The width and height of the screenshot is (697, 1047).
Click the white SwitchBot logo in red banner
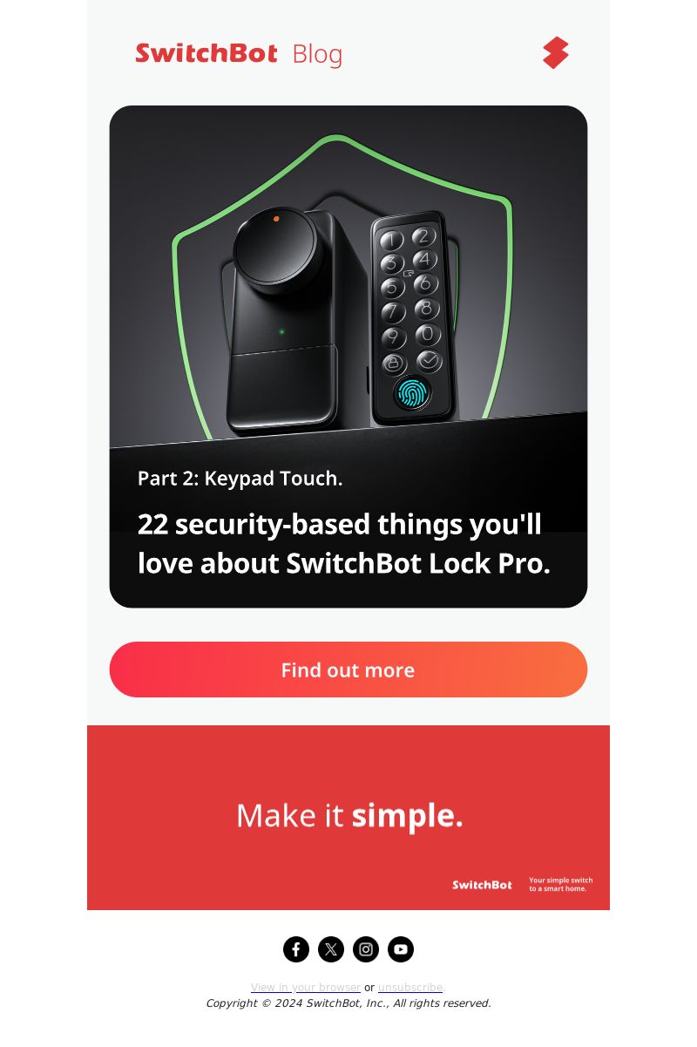(482, 885)
